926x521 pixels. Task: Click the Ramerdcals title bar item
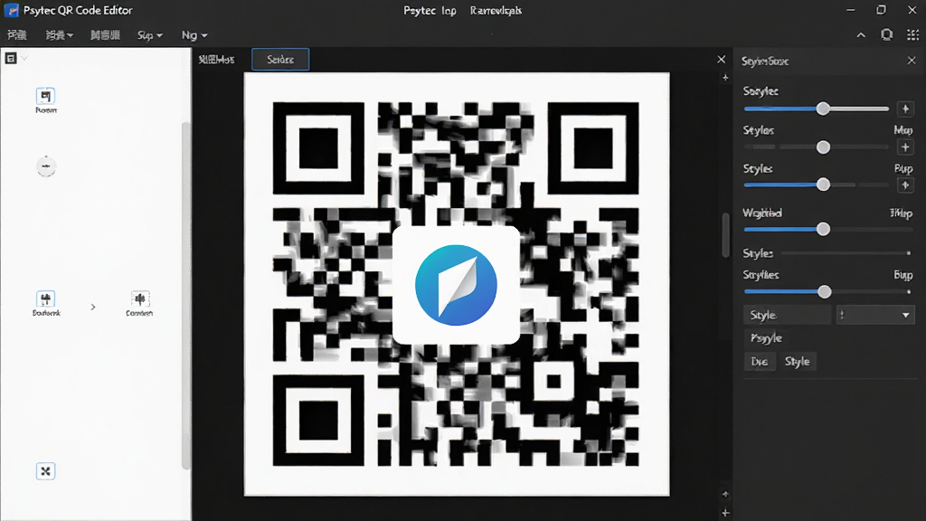pos(496,11)
